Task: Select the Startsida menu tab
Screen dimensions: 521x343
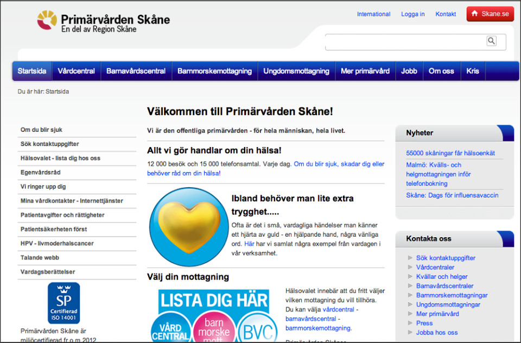Action: pyautogui.click(x=32, y=71)
